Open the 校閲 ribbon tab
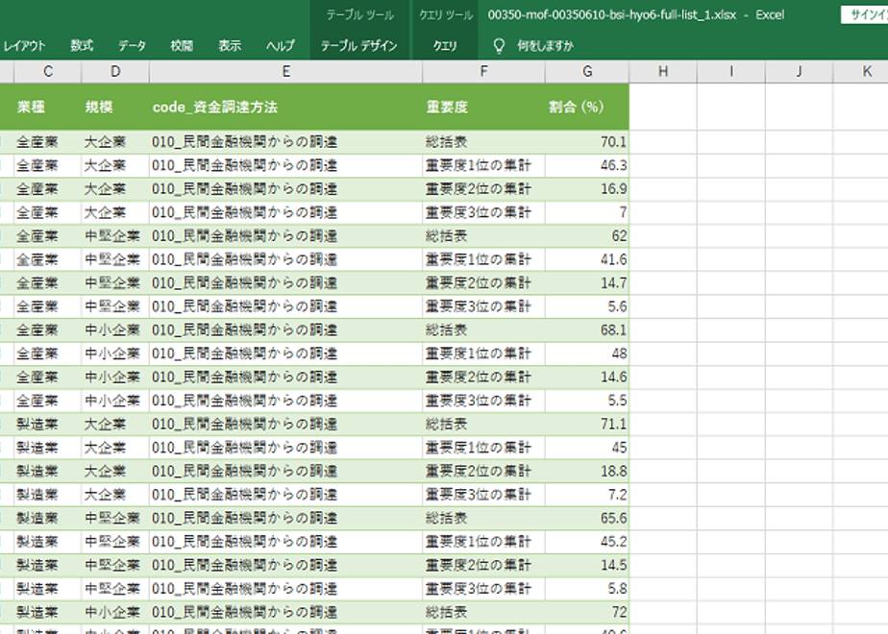 pos(182,46)
